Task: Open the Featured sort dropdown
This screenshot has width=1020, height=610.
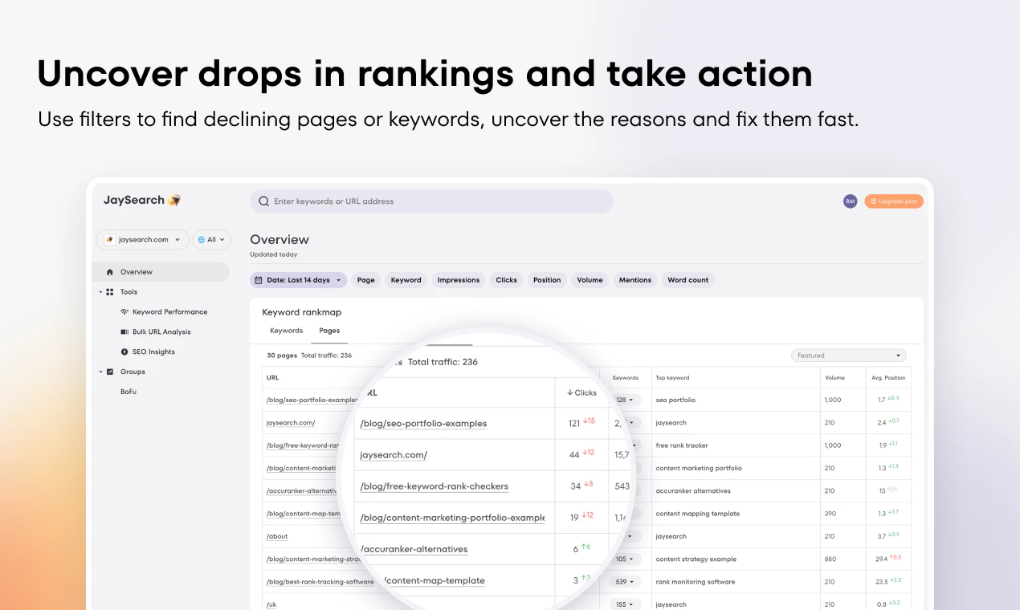Action: coord(849,356)
